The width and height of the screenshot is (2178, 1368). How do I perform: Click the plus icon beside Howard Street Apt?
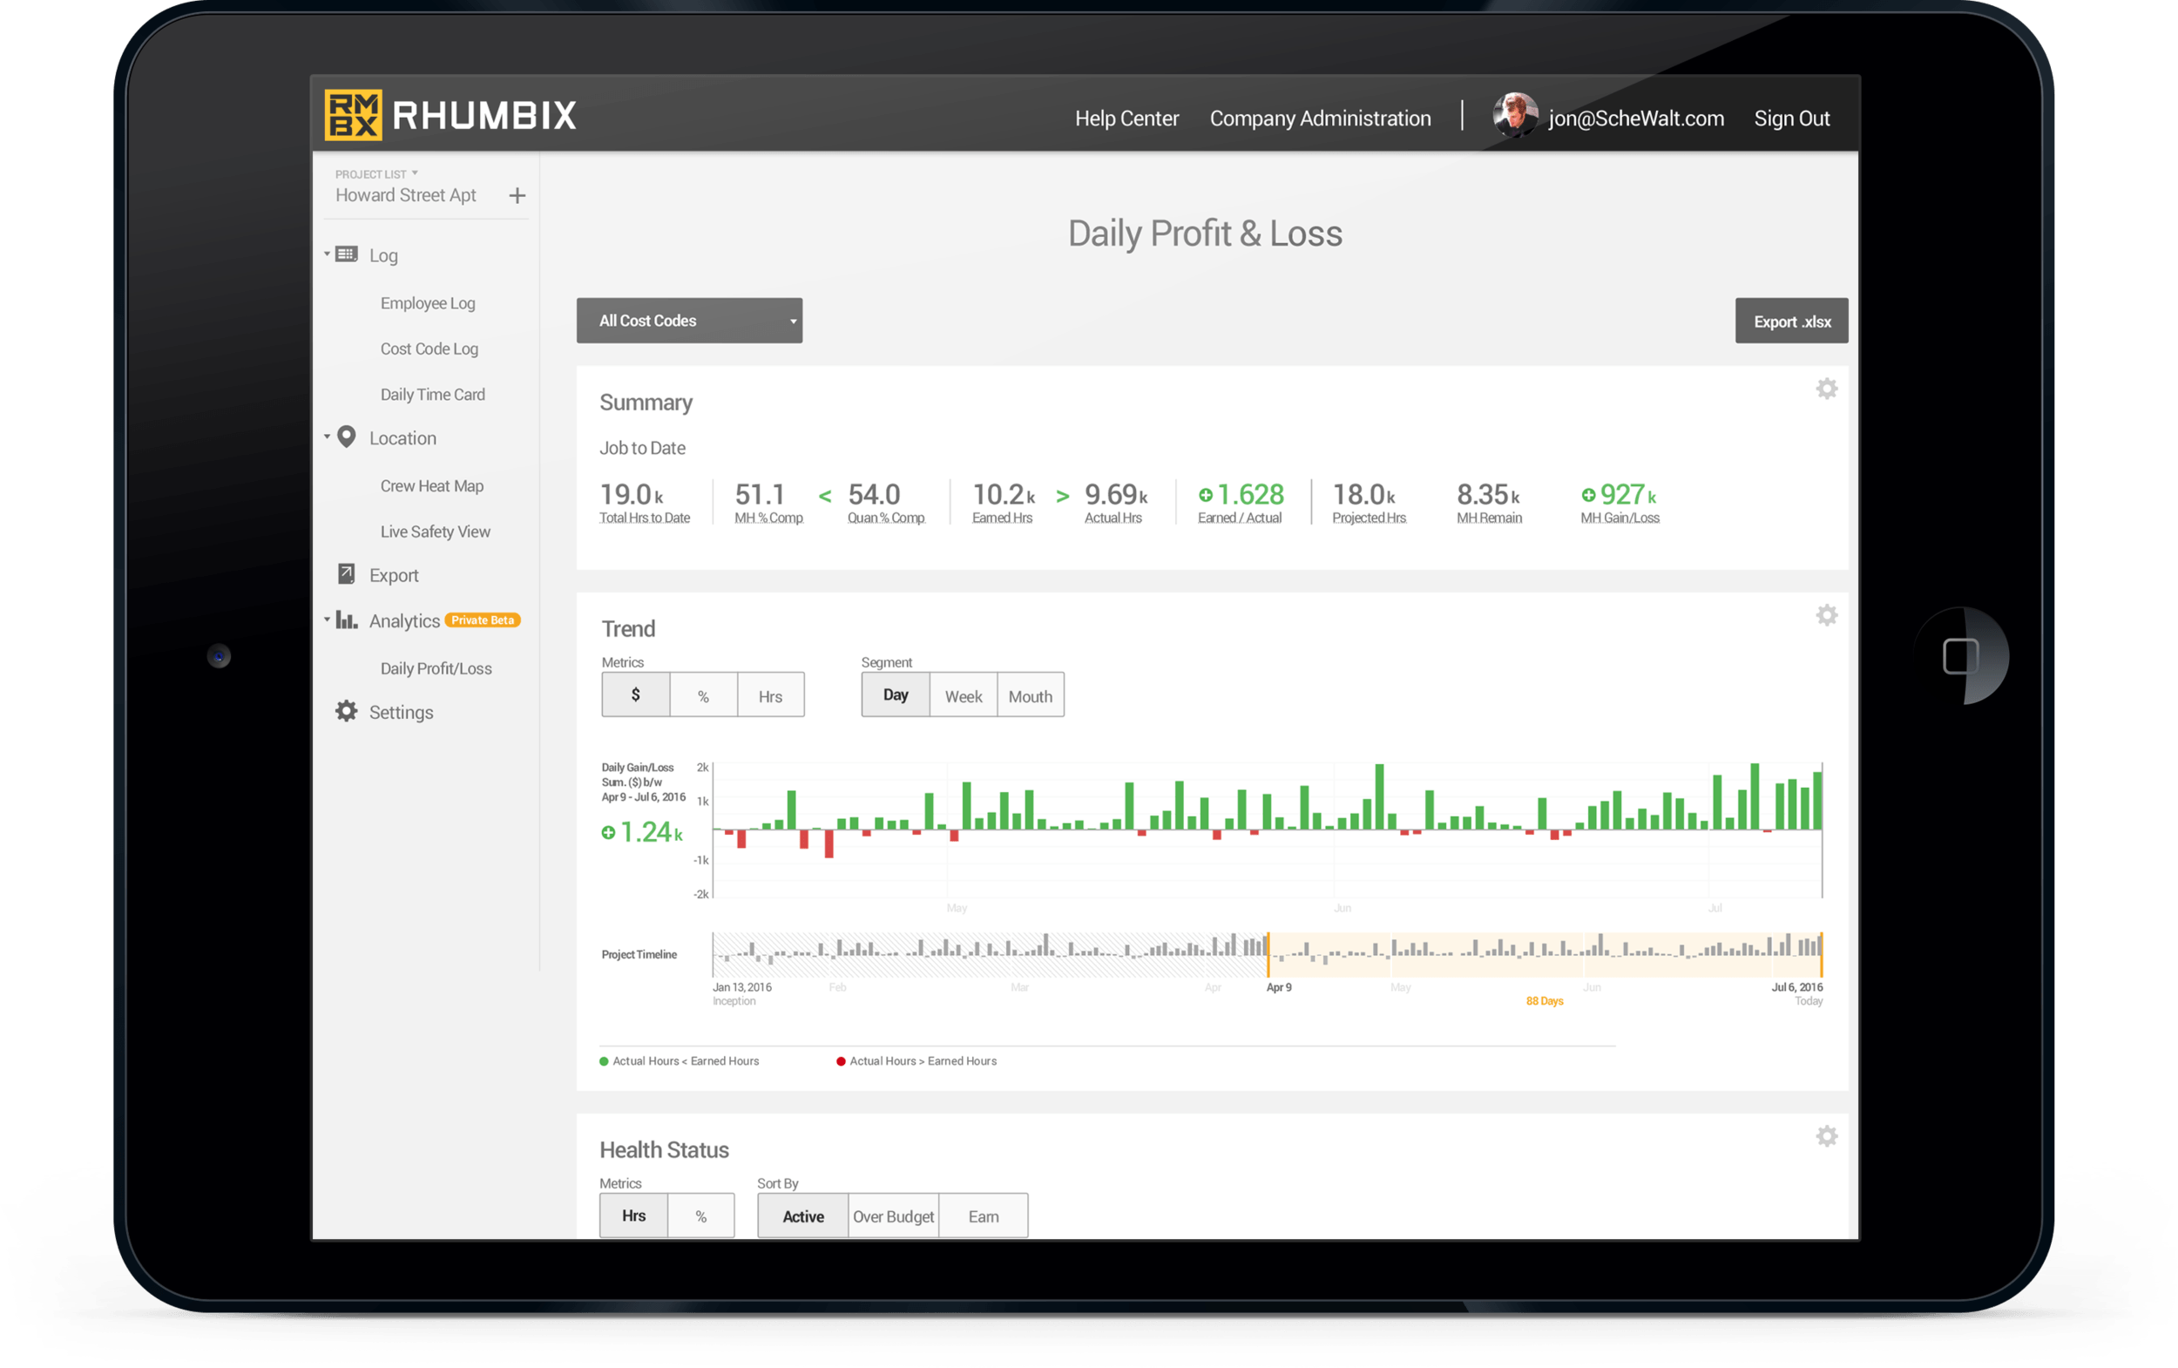point(517,195)
